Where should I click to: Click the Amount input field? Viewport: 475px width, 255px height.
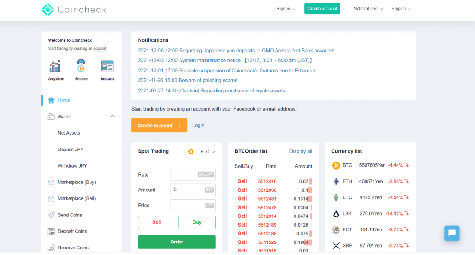tap(193, 190)
